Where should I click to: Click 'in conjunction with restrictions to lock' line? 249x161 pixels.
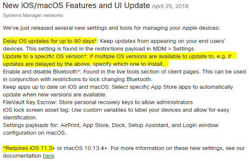pos(78,79)
